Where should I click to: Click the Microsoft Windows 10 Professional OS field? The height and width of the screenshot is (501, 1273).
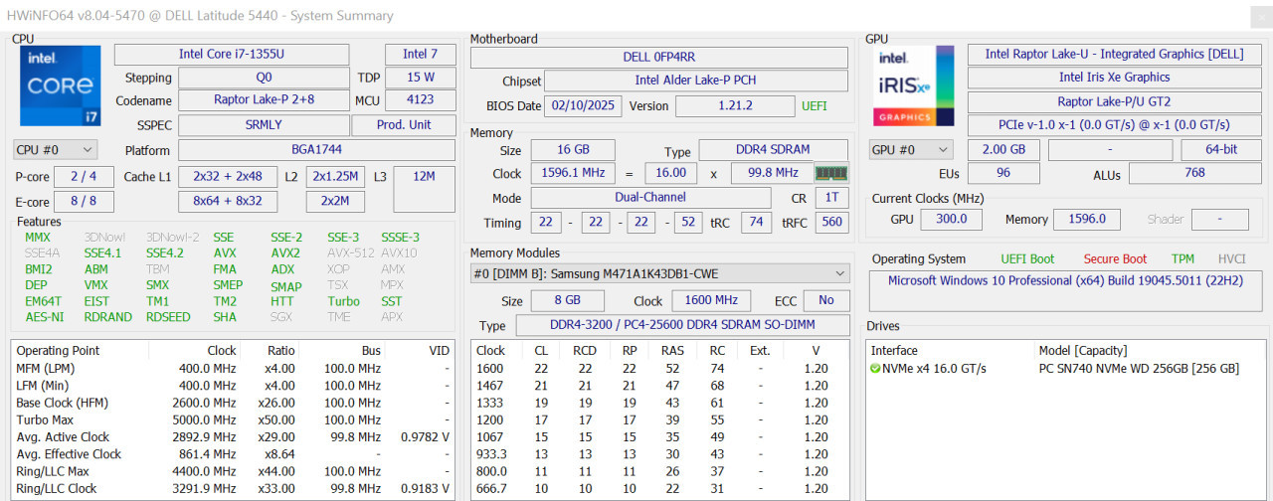[x=1065, y=291]
